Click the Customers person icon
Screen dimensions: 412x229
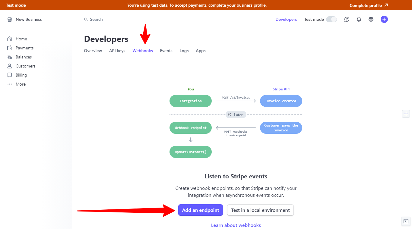(10, 66)
